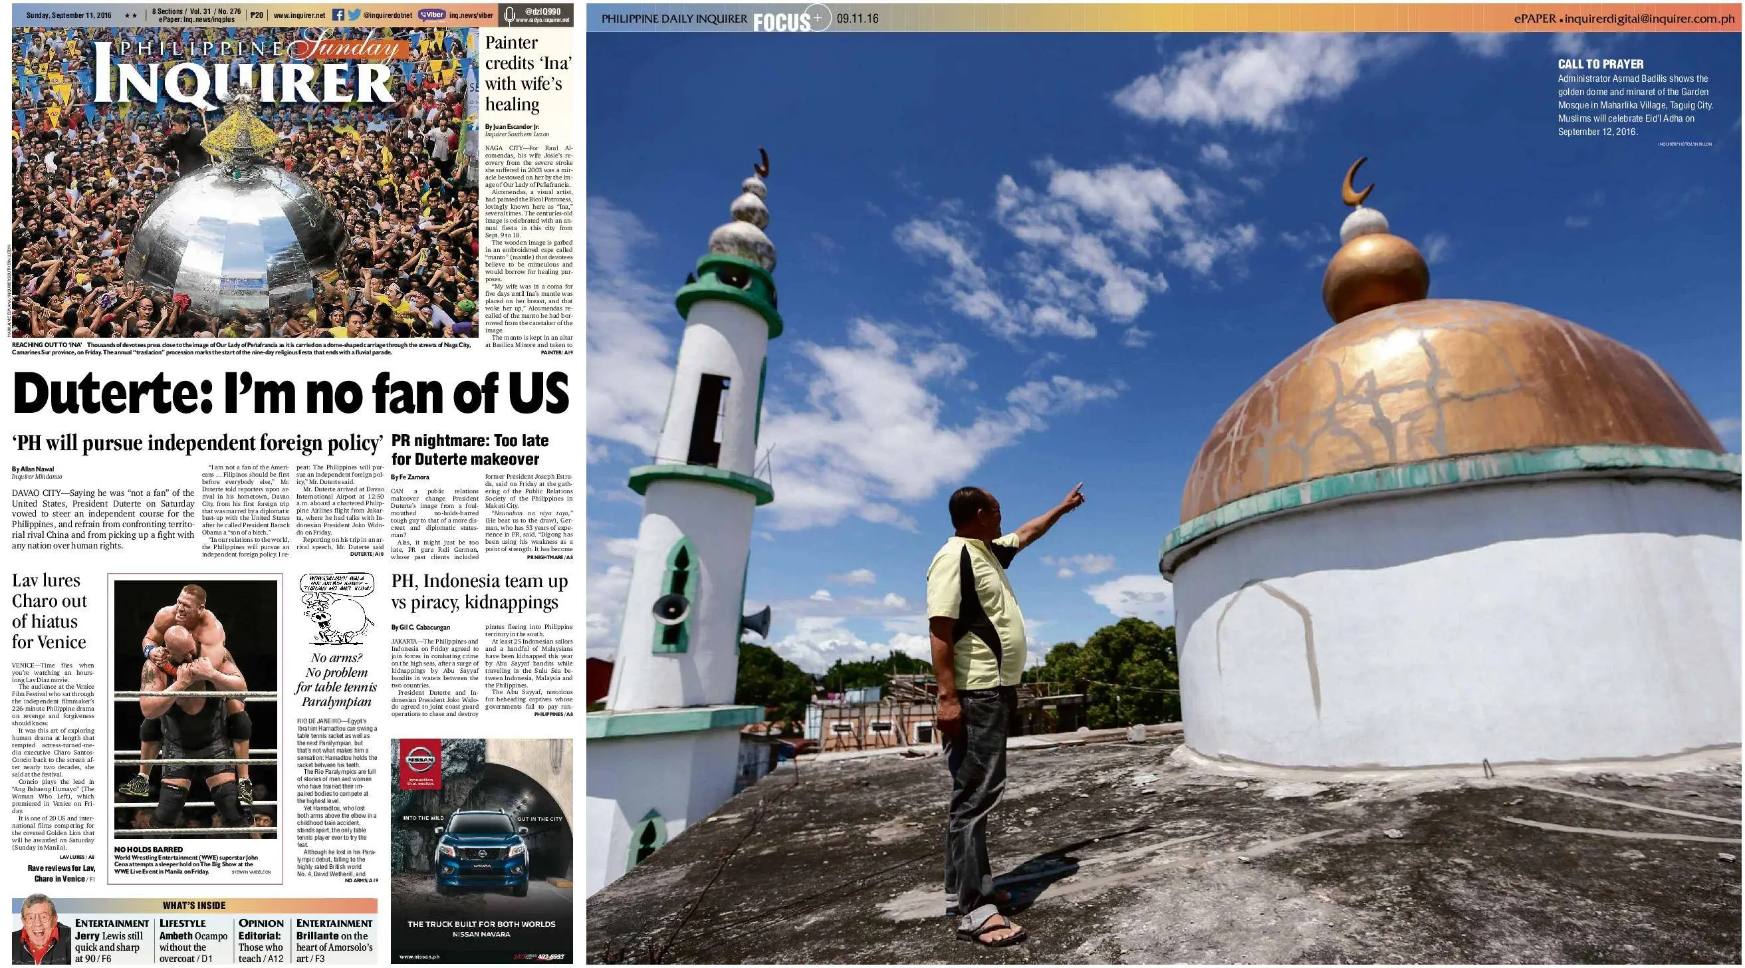Viewport: 1745px width, 968px height.
Task: Click the microphone radio icon
Action: point(510,15)
